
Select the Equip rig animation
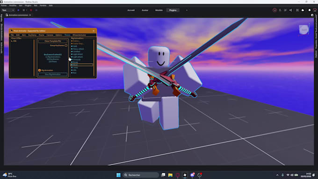pyautogui.click(x=75, y=62)
